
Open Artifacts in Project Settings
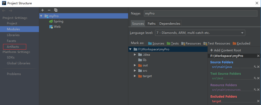pyautogui.click(x=13, y=47)
